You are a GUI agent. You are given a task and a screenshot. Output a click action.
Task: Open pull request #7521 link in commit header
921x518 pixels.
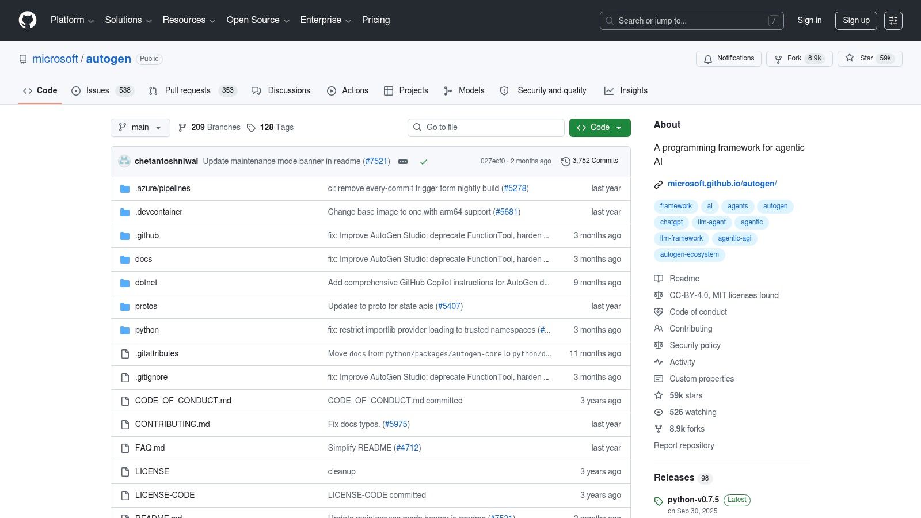377,162
